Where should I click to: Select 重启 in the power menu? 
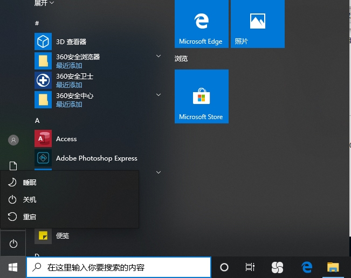[70, 217]
